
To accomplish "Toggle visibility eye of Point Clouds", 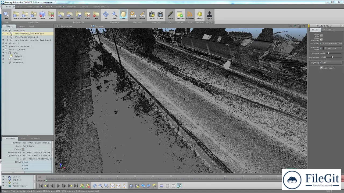I will [3, 30].
